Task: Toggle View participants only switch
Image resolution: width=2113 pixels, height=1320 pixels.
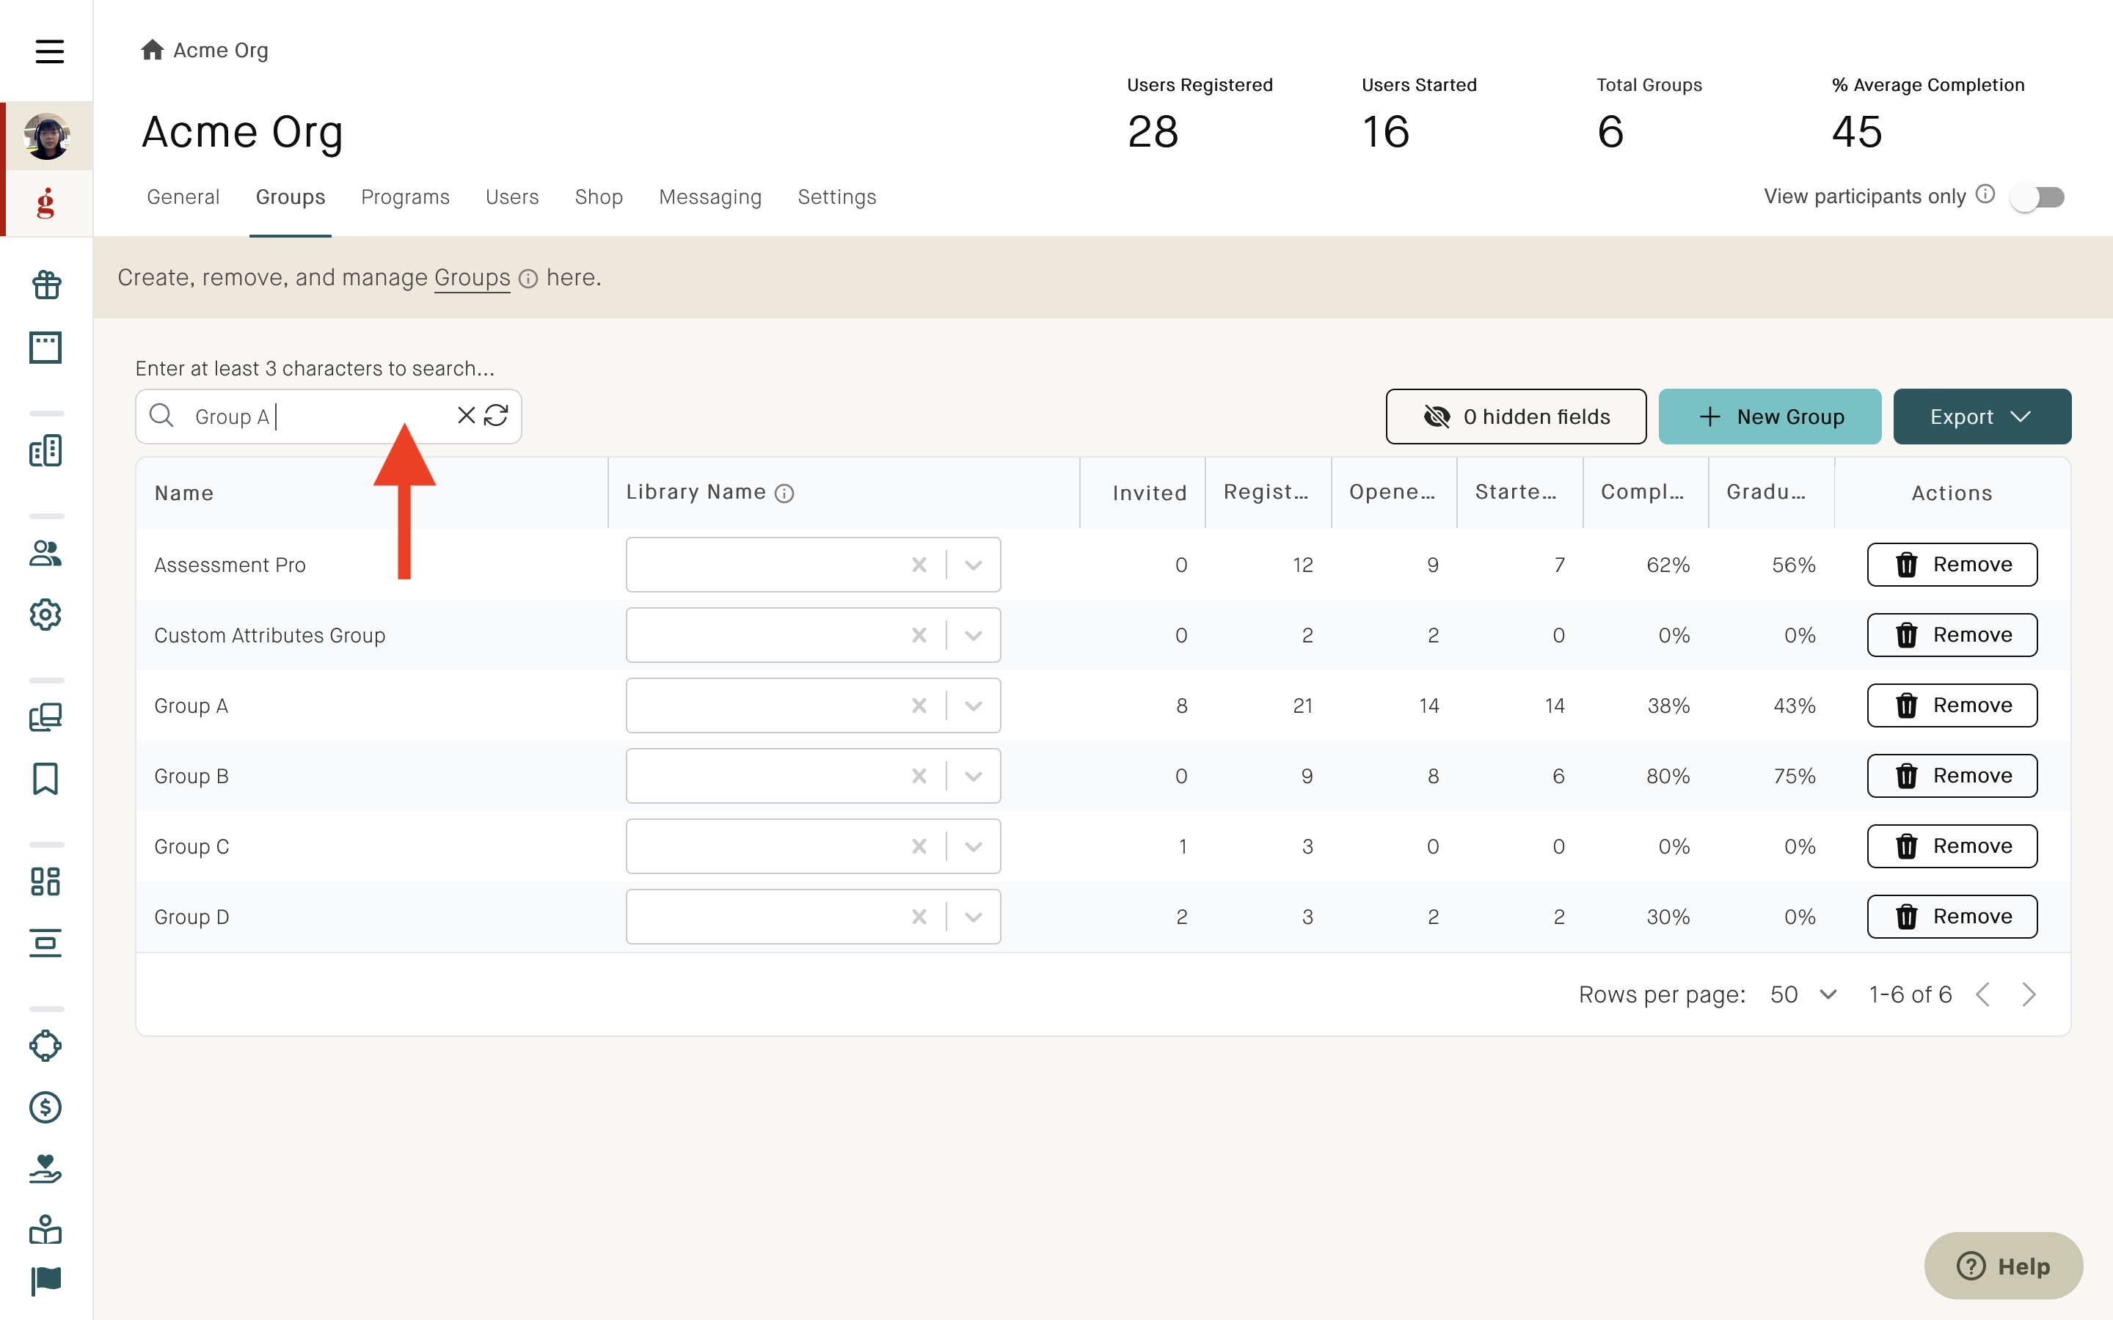Action: click(2037, 197)
